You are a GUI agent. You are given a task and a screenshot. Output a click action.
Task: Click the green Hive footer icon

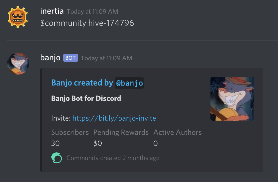57,158
